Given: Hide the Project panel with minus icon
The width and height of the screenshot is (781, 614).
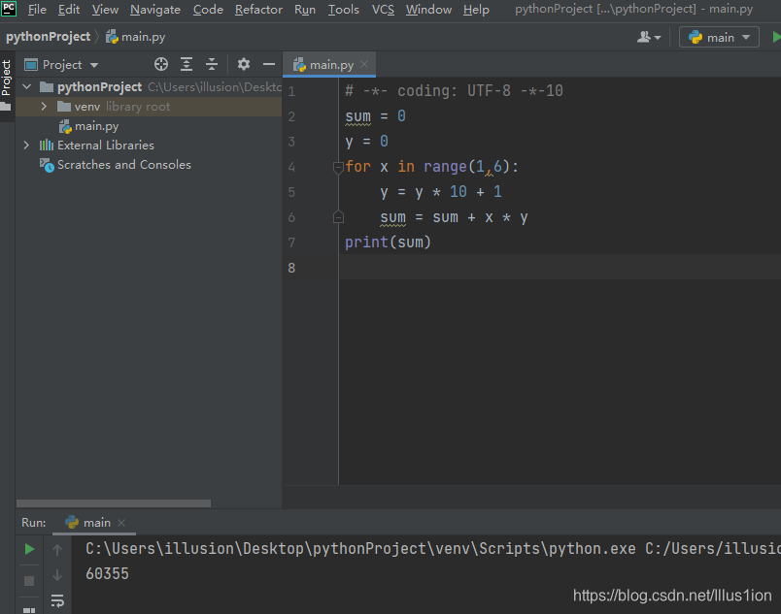Looking at the screenshot, I should (x=269, y=64).
